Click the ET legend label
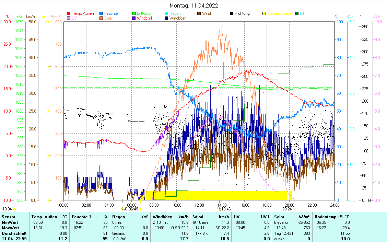 pos(302,14)
